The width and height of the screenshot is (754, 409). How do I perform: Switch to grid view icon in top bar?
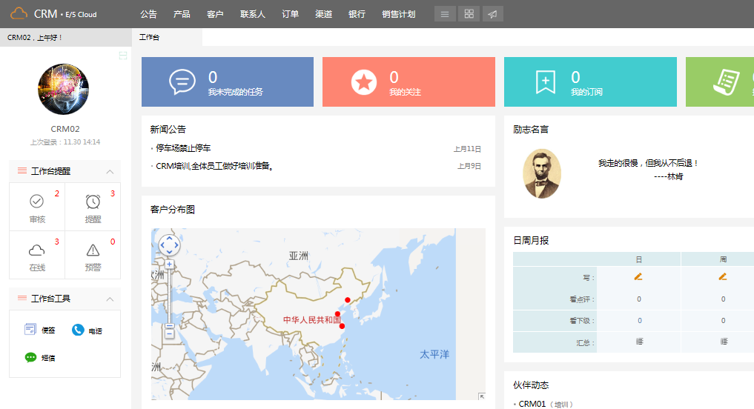pyautogui.click(x=469, y=14)
